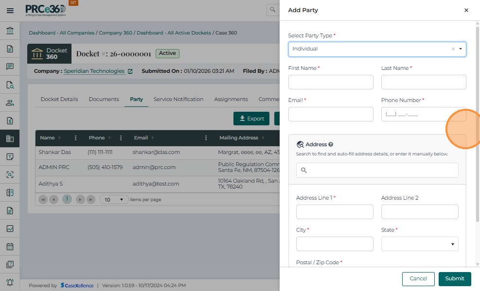Switch to the Documents tab
Image resolution: width=480 pixels, height=291 pixels.
(x=104, y=99)
